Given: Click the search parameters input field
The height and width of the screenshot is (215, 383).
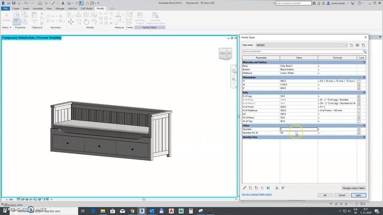Looking at the screenshot, I should [x=302, y=51].
